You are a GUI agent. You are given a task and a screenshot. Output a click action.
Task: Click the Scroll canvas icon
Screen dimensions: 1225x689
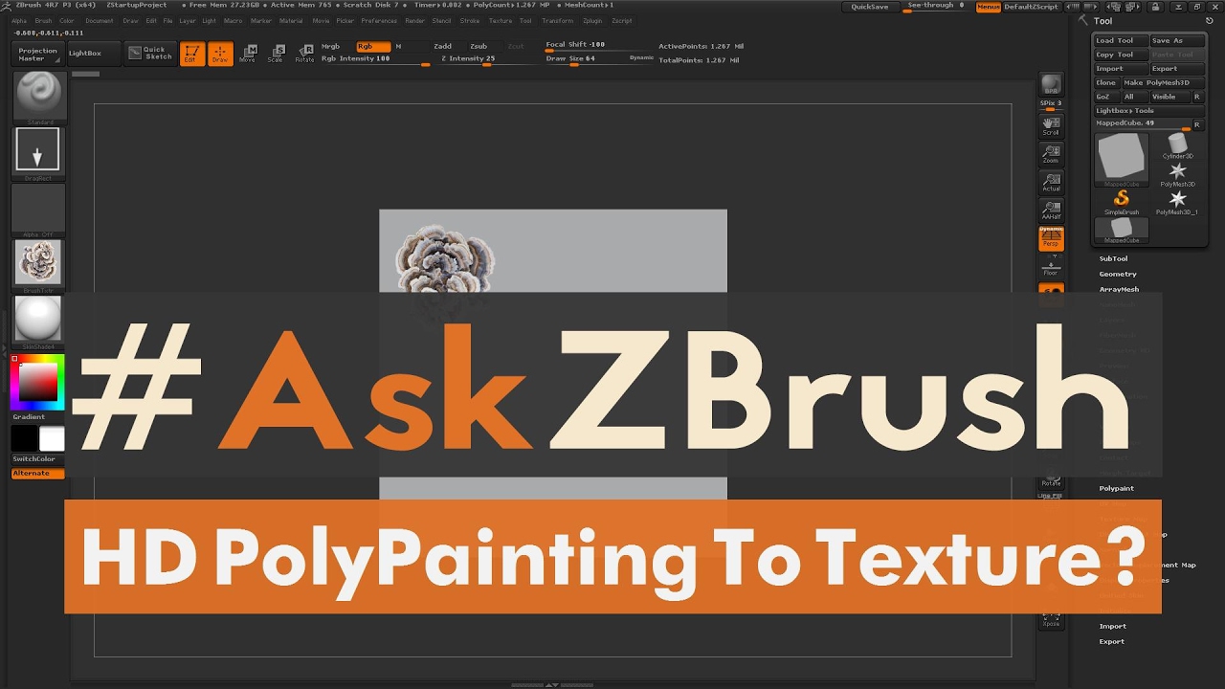pos(1052,125)
